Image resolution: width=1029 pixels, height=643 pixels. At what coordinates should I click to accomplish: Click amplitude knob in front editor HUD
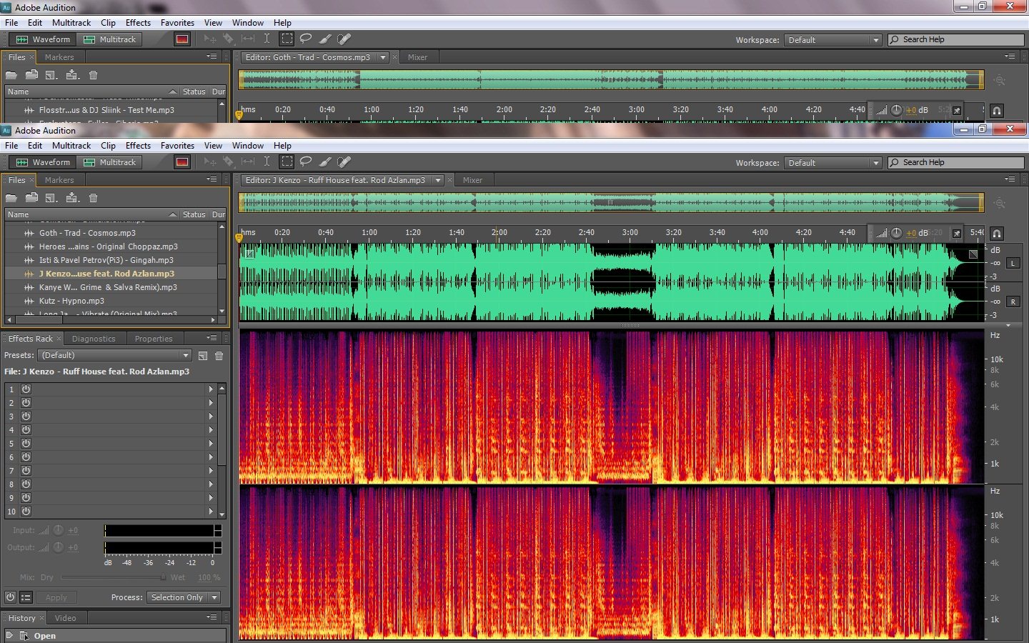pyautogui.click(x=896, y=233)
